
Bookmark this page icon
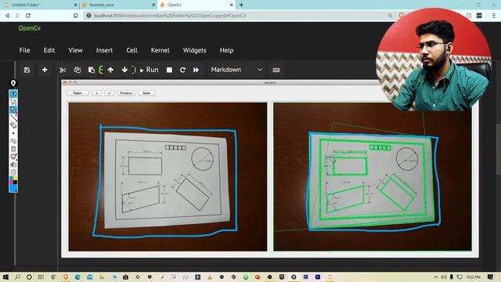click(x=75, y=16)
